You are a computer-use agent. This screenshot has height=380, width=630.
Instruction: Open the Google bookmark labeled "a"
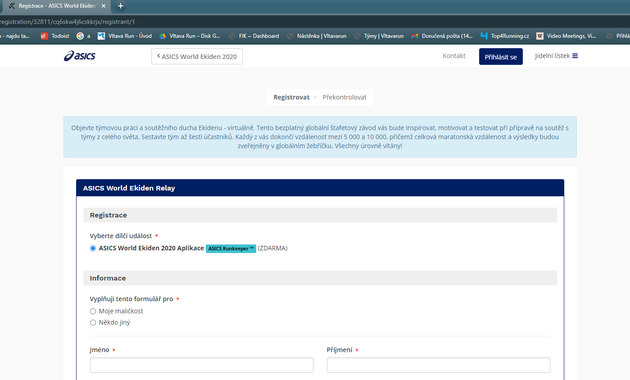83,36
